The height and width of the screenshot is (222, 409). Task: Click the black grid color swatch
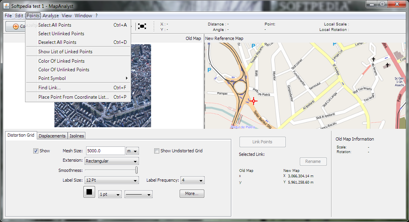[x=89, y=192]
